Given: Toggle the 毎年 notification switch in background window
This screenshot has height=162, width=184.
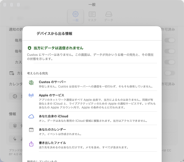Looking at the screenshot, I should tap(170, 51).
